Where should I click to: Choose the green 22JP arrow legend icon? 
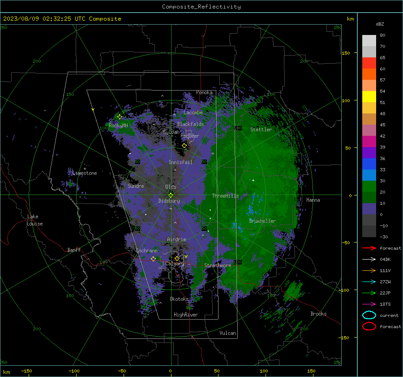point(369,293)
